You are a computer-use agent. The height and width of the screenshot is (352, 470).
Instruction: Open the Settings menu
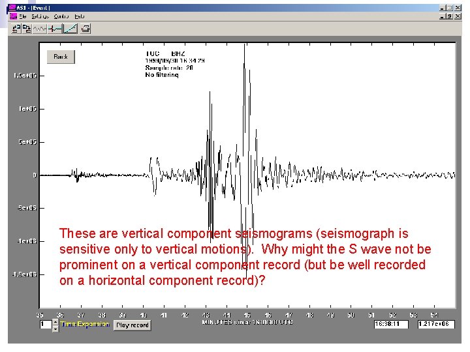tap(40, 16)
